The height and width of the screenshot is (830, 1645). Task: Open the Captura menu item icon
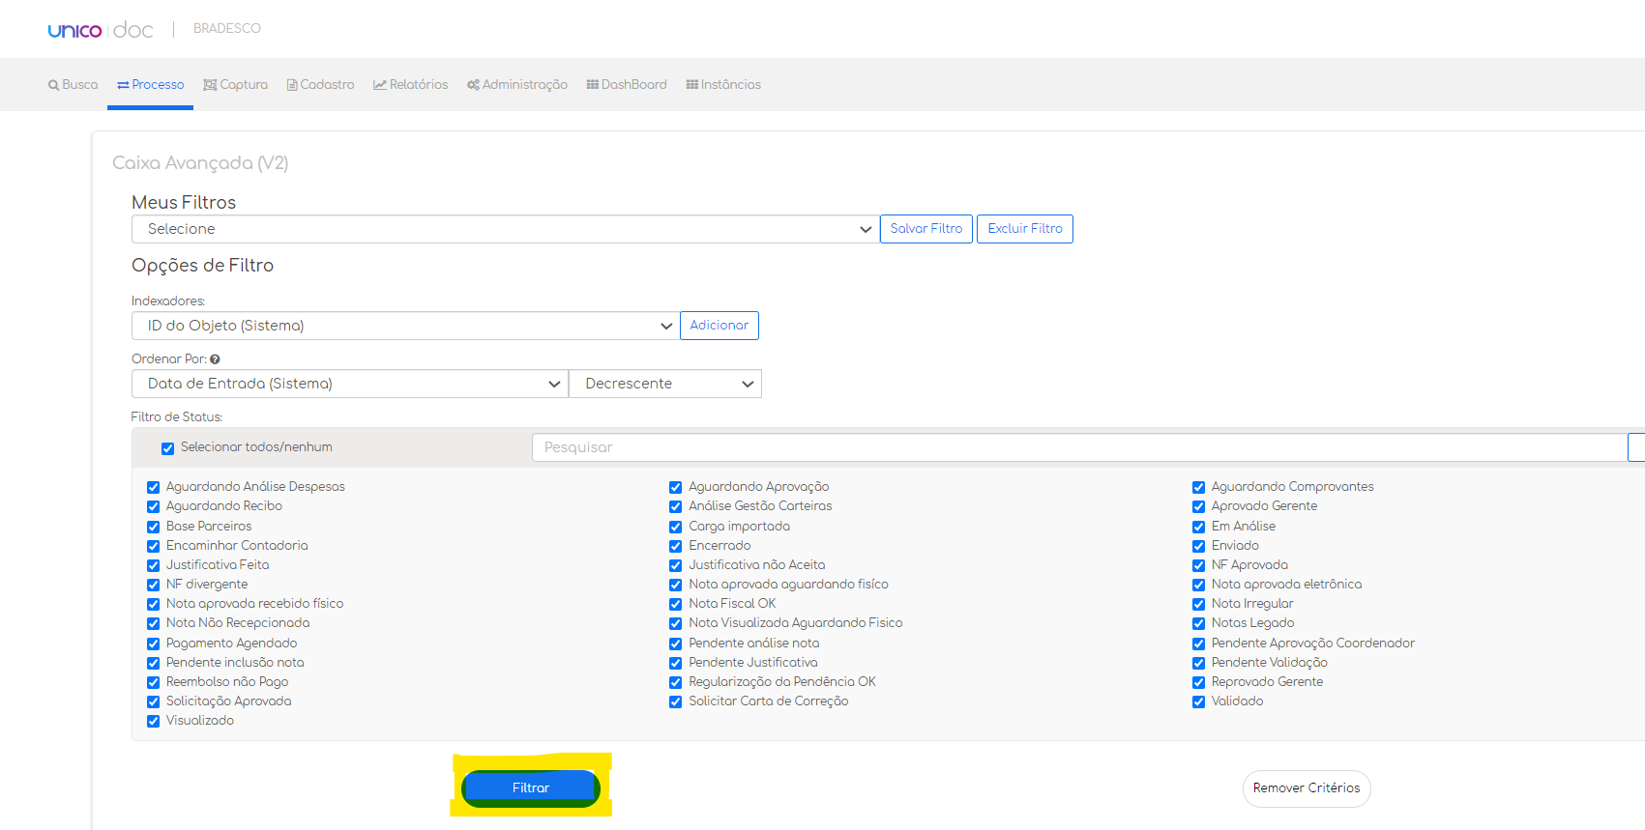(x=210, y=85)
